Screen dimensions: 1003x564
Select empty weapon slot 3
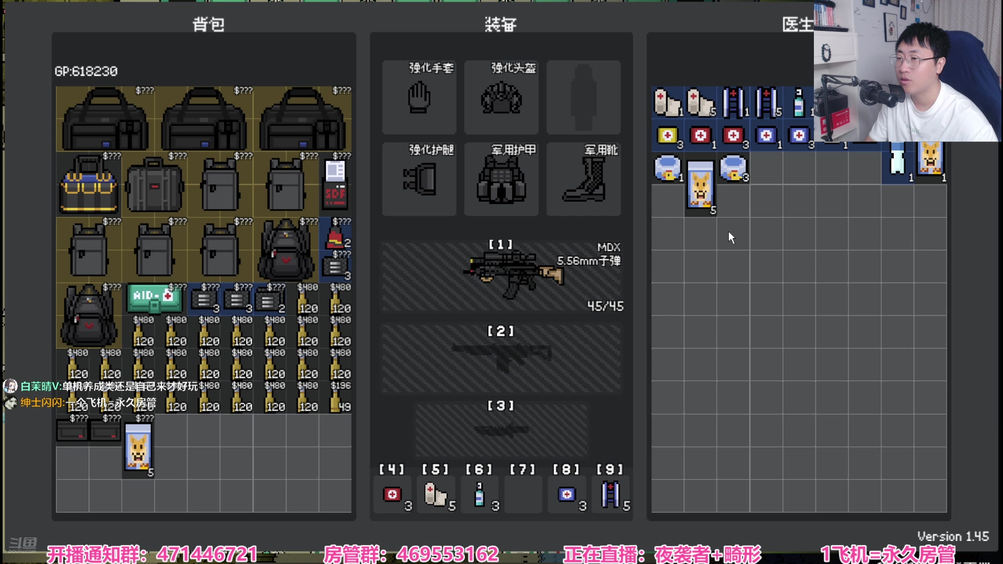pos(501,430)
